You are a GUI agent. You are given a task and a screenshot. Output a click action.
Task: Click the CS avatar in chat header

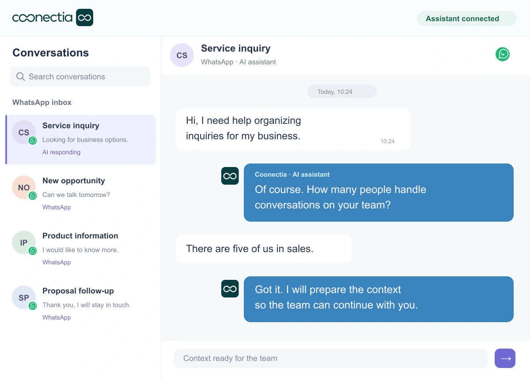[x=182, y=55]
